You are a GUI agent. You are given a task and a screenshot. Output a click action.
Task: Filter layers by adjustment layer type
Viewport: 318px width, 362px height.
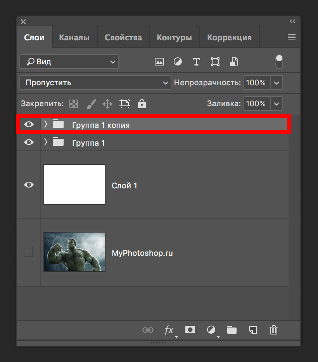[x=178, y=62]
